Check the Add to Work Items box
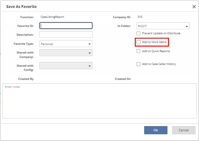 click(x=139, y=42)
